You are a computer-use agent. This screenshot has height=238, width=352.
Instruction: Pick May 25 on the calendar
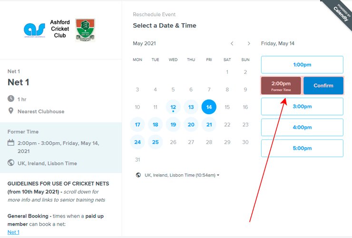[155, 142]
